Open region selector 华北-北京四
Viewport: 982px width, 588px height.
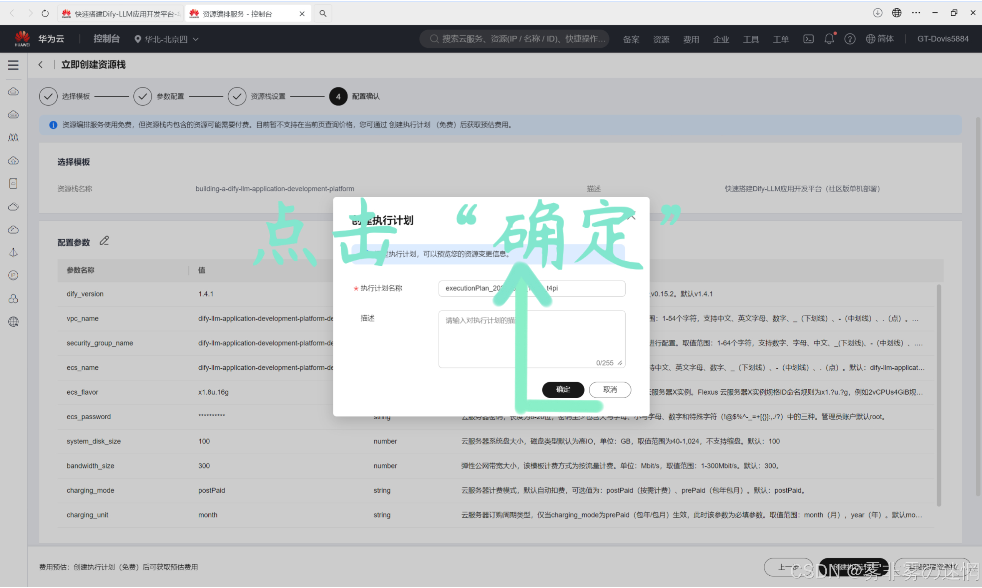[166, 39]
